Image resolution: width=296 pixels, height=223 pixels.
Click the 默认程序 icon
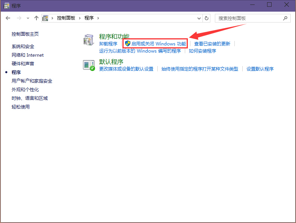pos(89,65)
